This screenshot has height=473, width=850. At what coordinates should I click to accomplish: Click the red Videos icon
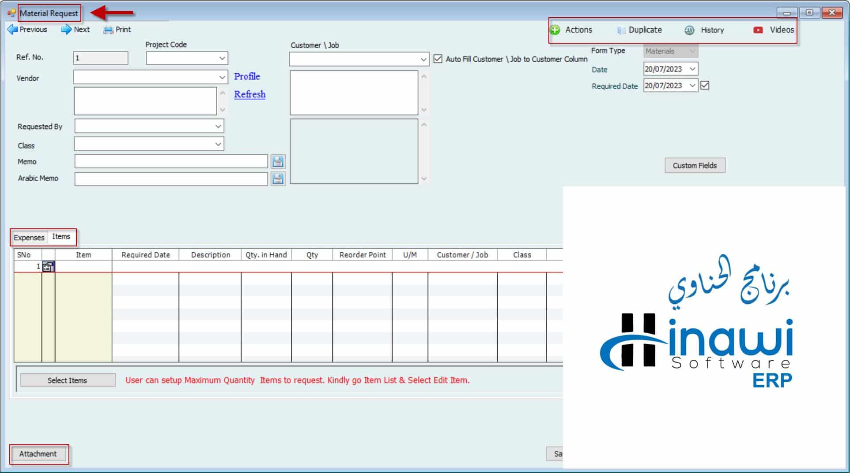click(x=758, y=30)
